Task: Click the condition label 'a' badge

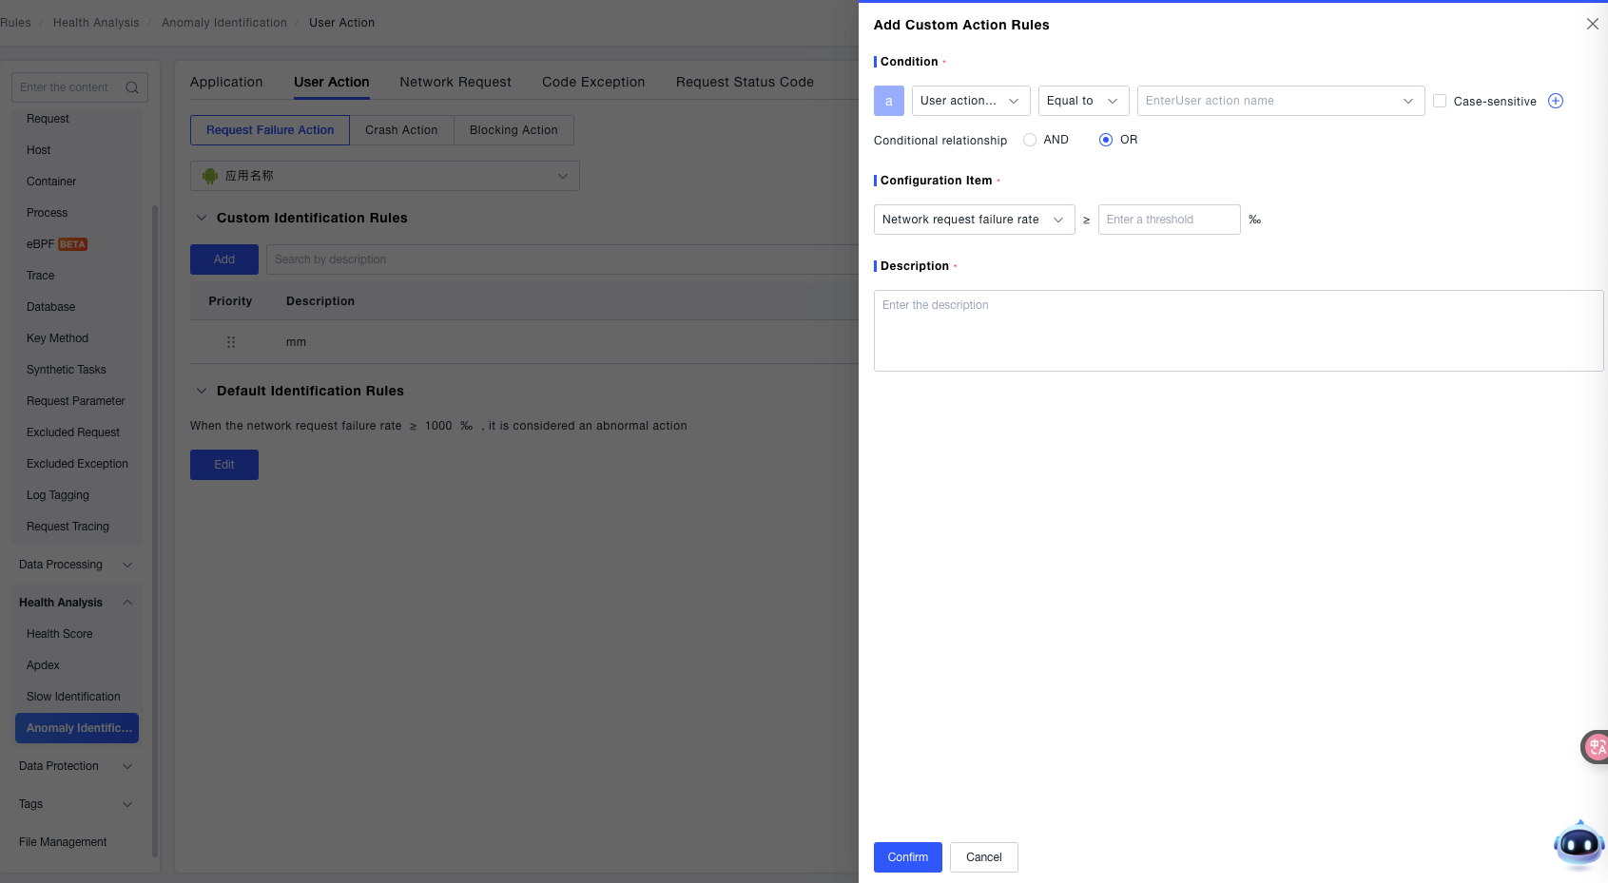Action: point(888,101)
